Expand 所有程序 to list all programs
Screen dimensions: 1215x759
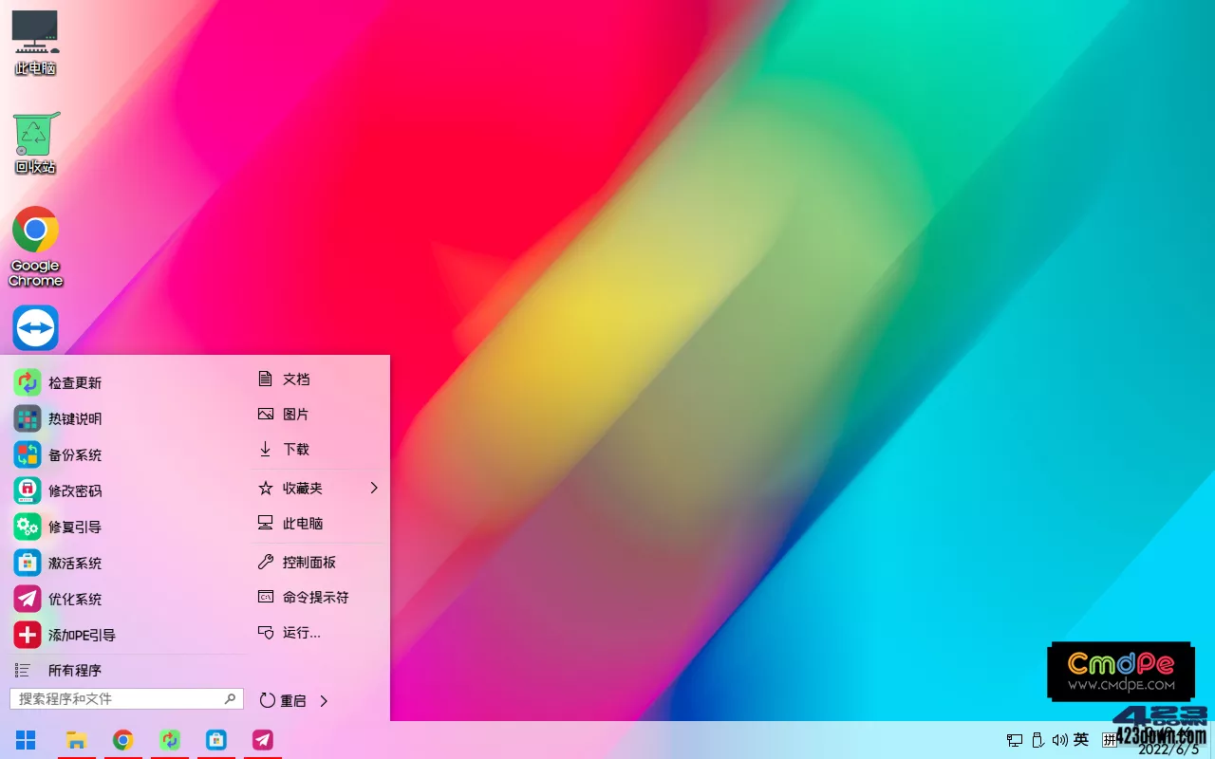coord(74,670)
